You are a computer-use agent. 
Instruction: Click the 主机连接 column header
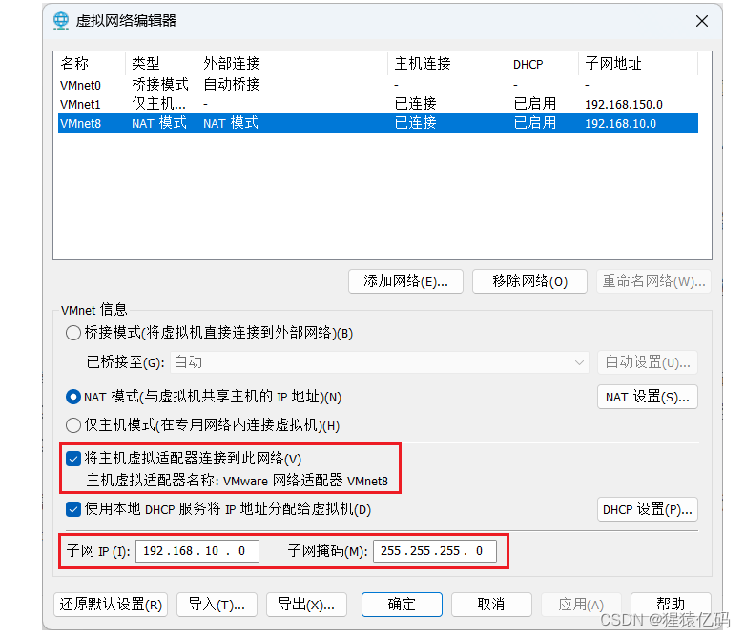click(447, 64)
